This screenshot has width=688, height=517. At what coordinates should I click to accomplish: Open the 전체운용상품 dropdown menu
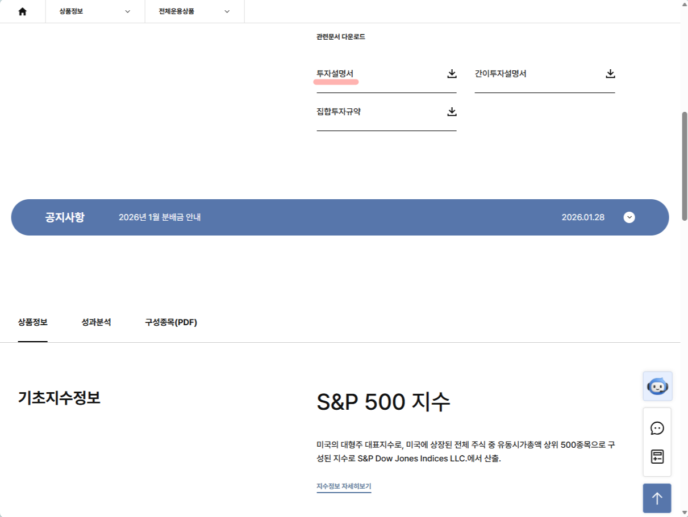194,11
